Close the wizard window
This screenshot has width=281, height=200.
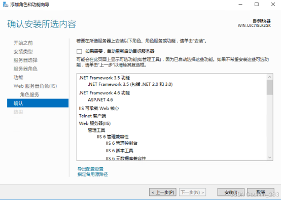[x=273, y=4]
